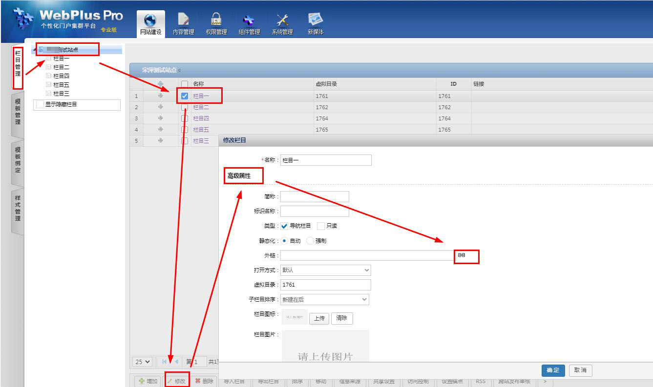Screen dimensions: 653x387
Task: Toggle the 显示隐藏栏目 checkbox
Action: [40, 104]
